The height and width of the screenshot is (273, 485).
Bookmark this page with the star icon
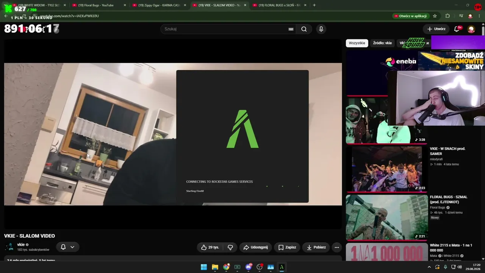(x=435, y=16)
